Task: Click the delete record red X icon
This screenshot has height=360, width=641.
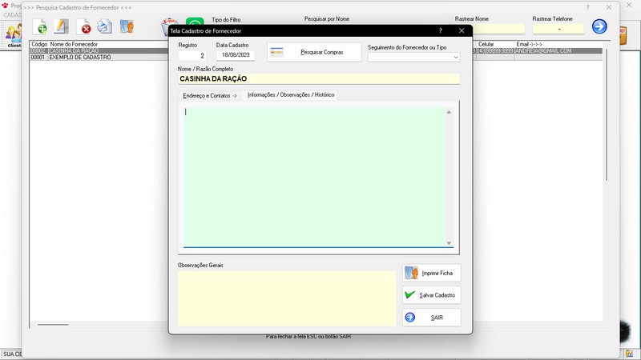Action: click(84, 27)
